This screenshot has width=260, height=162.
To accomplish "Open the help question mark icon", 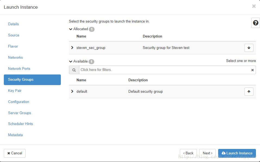I will pos(256,23).
